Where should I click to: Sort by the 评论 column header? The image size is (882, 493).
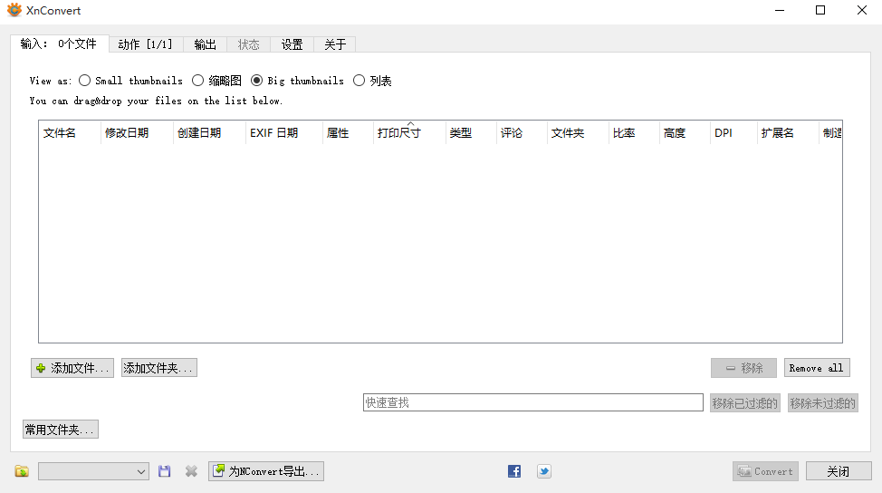[x=522, y=133]
